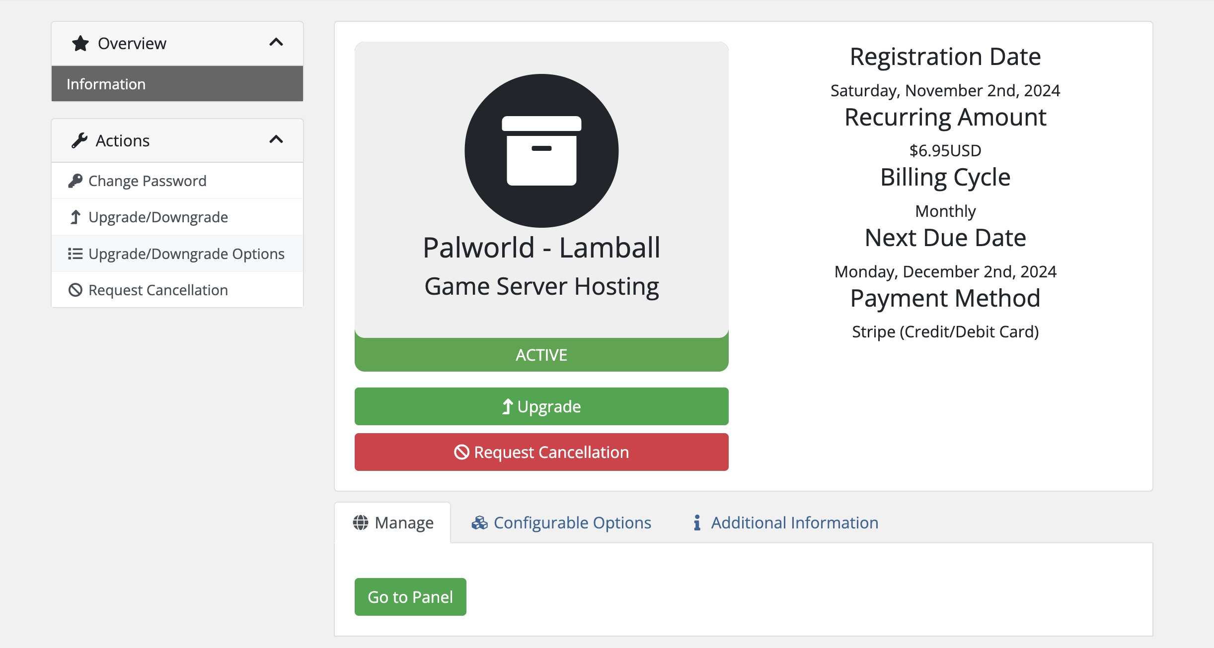Click the list icon beside Upgrade/Downgrade Options
Viewport: 1214px width, 648px height.
point(75,254)
